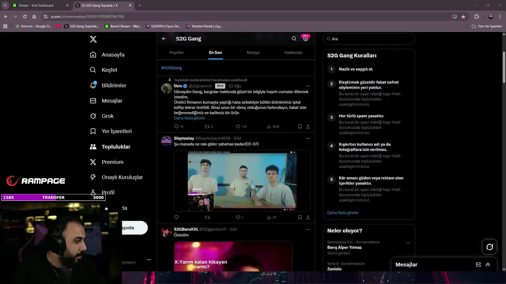
Task: View analytics on Slaytostay's post 47
Action: coord(272,217)
